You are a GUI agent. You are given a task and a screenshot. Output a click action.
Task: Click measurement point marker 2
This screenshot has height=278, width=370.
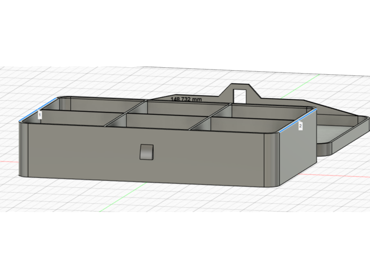click(x=300, y=125)
